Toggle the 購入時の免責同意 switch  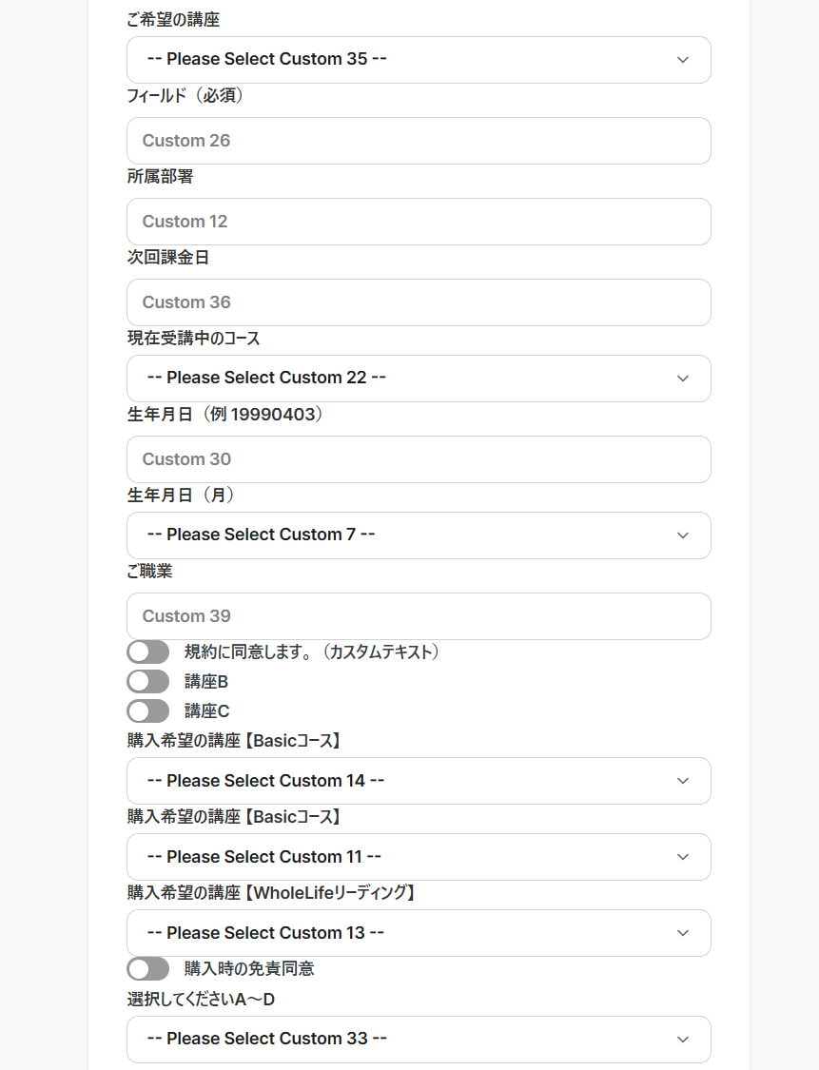click(x=148, y=968)
